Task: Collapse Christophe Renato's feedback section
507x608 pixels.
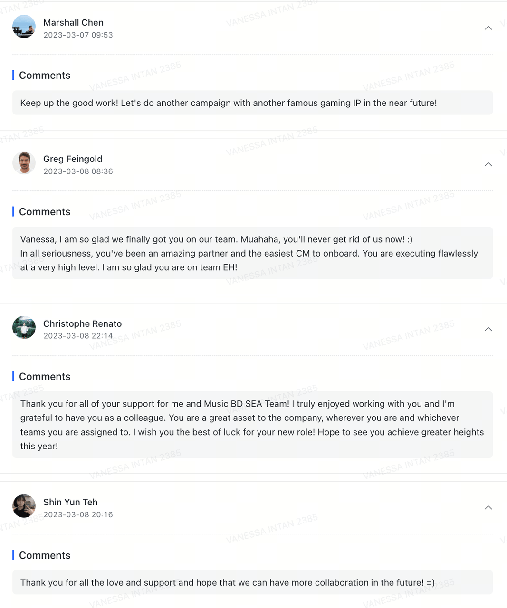Action: coord(488,329)
